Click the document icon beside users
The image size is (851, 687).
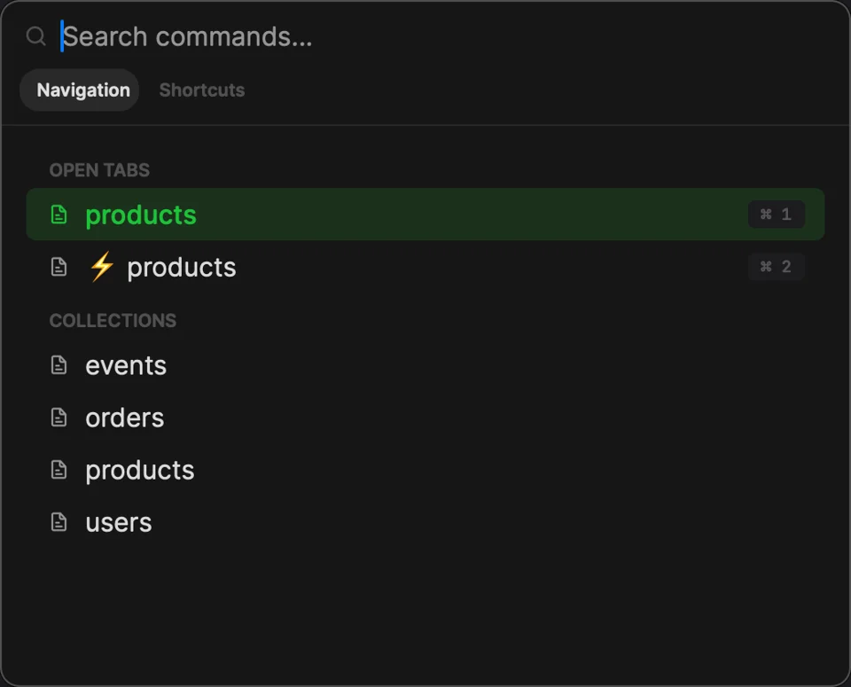pos(59,523)
